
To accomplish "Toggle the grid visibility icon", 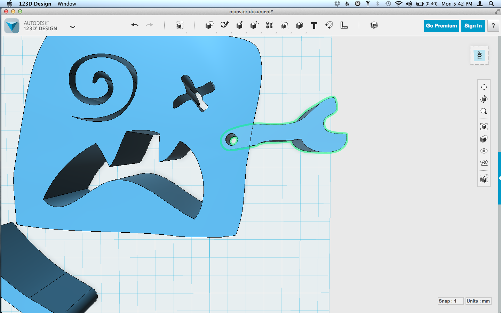I will coord(484,163).
